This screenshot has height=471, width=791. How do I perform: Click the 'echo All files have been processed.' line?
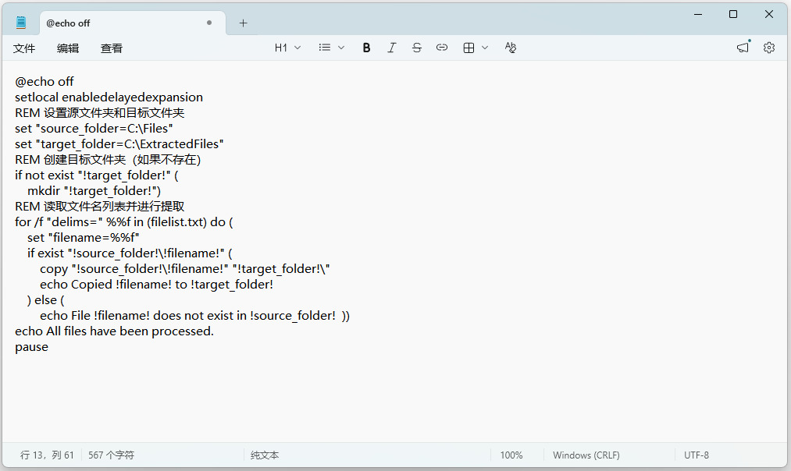tap(115, 331)
